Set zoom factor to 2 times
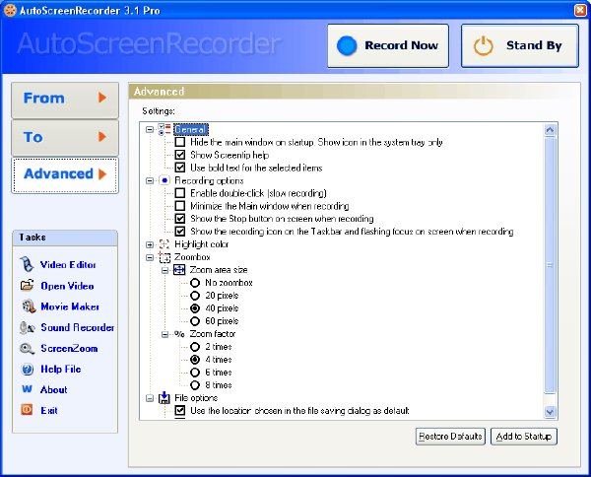The width and height of the screenshot is (591, 477). 195,347
